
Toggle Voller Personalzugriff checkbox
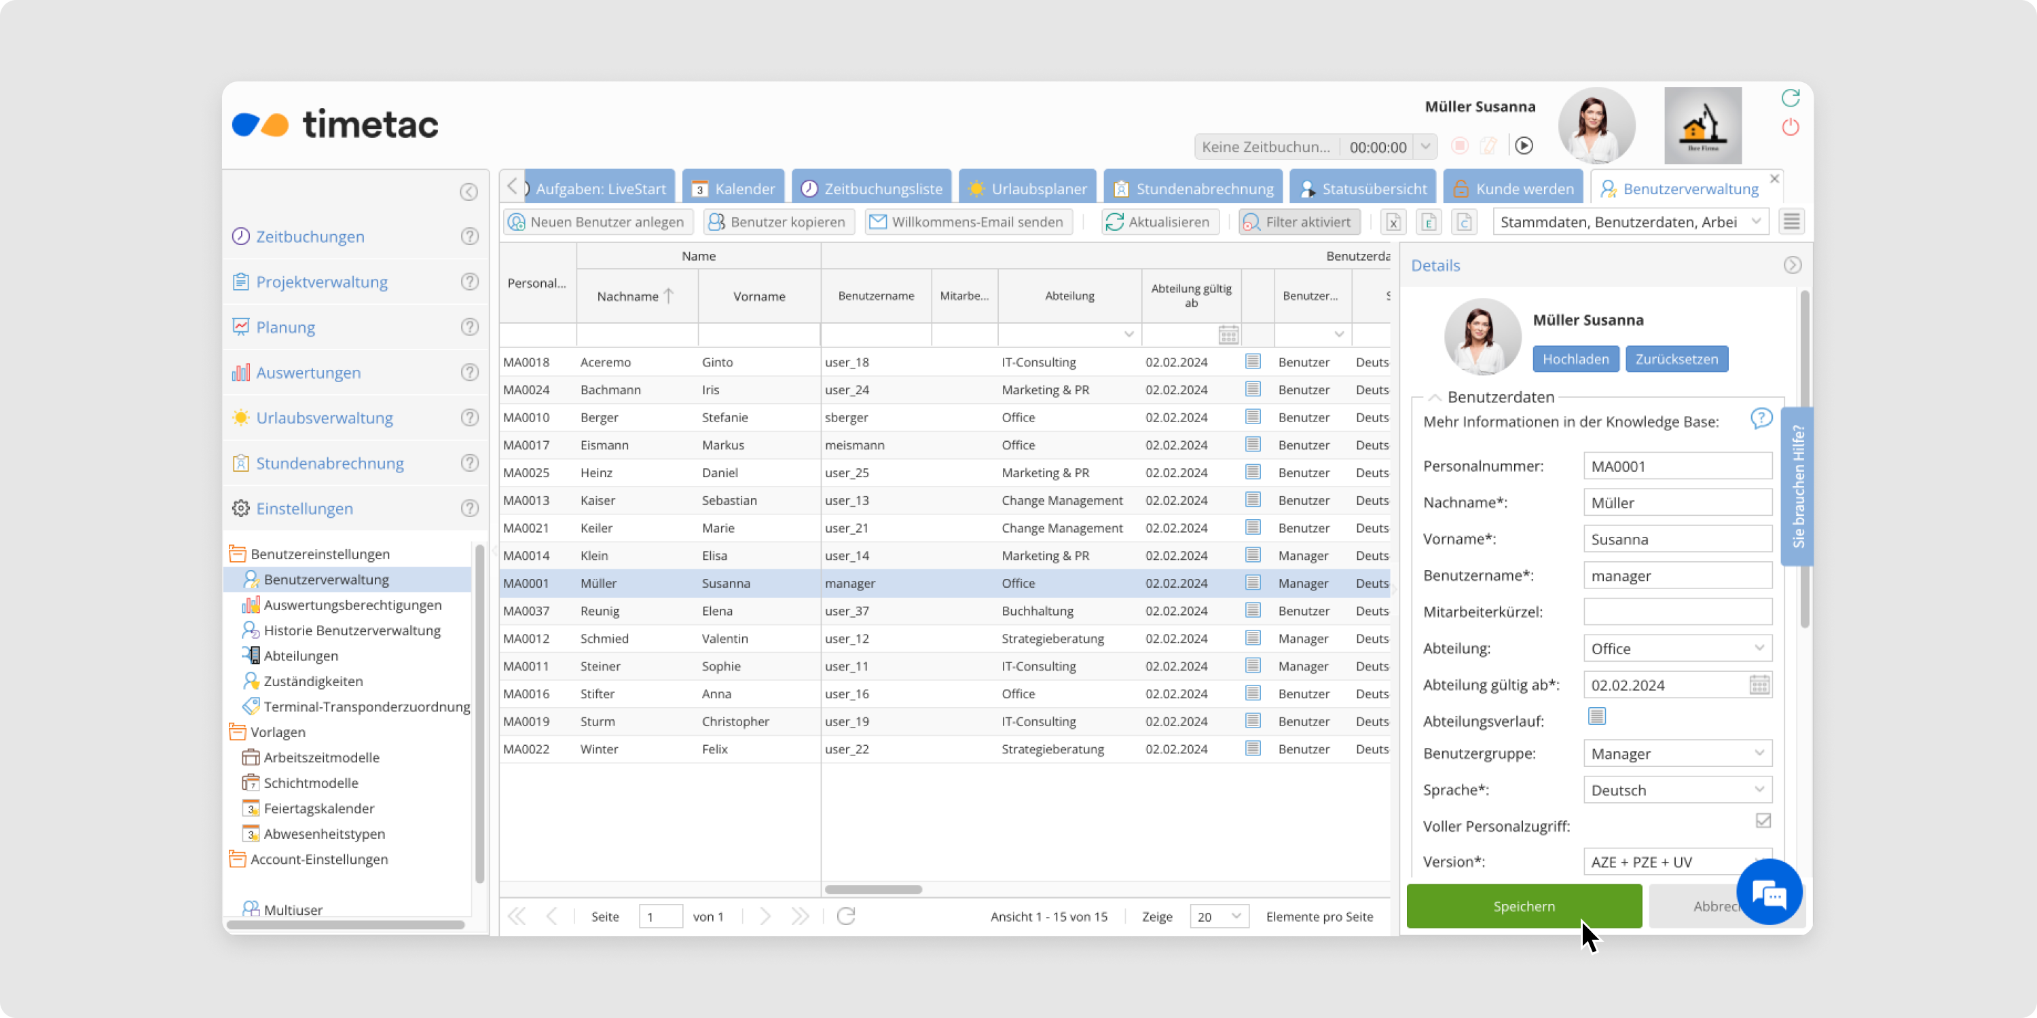click(x=1763, y=821)
